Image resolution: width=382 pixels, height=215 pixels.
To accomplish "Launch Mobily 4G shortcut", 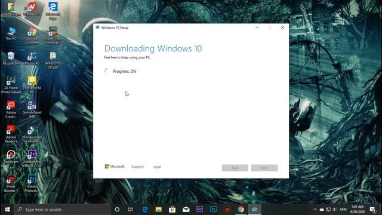I will 32,59.
